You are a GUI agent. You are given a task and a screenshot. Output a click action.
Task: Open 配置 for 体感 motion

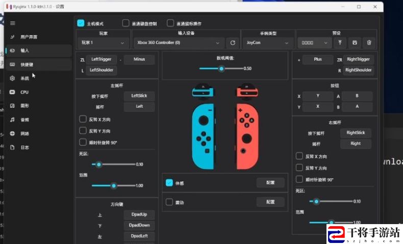270,183
